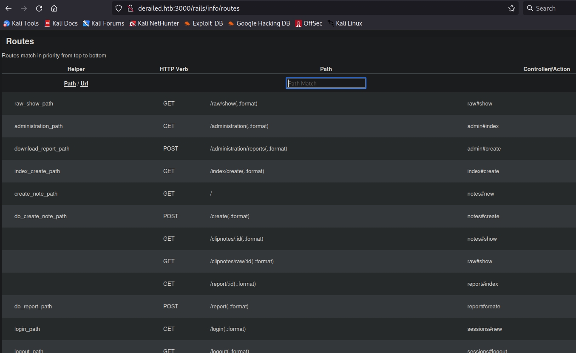Open Kali Docs bookmark
The width and height of the screenshot is (576, 353).
[x=61, y=23]
